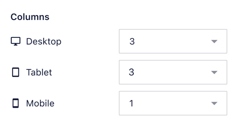The height and width of the screenshot is (129, 237).
Task: Click the value 1 in the Mobile field
Action: point(131,103)
